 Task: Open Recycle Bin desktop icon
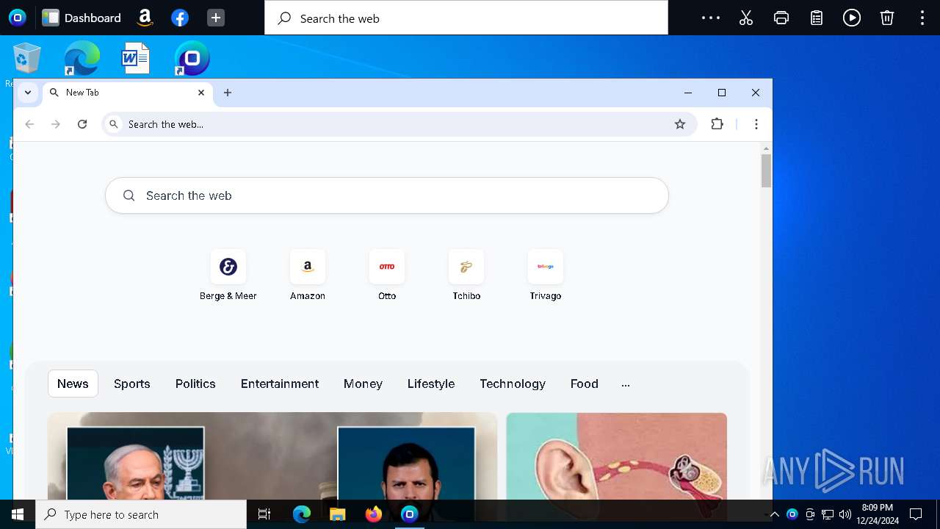point(27,58)
